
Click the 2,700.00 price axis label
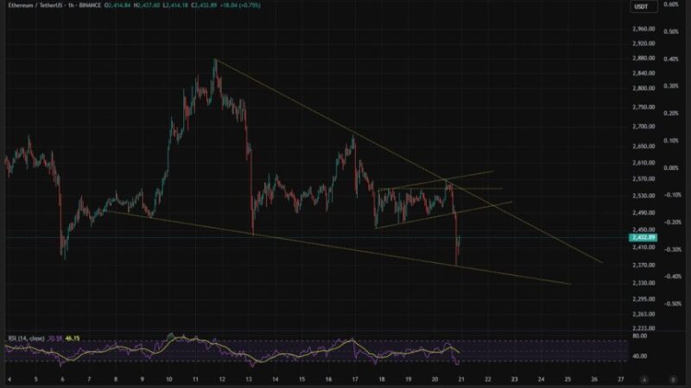[x=643, y=126]
